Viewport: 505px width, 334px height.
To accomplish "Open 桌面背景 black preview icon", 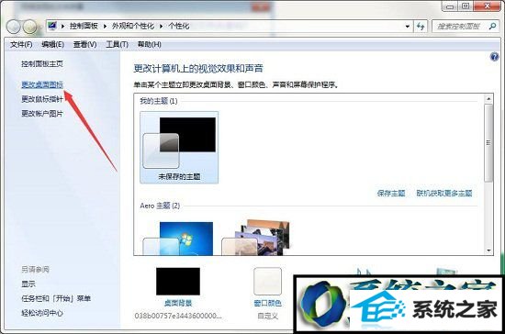I will [178, 281].
